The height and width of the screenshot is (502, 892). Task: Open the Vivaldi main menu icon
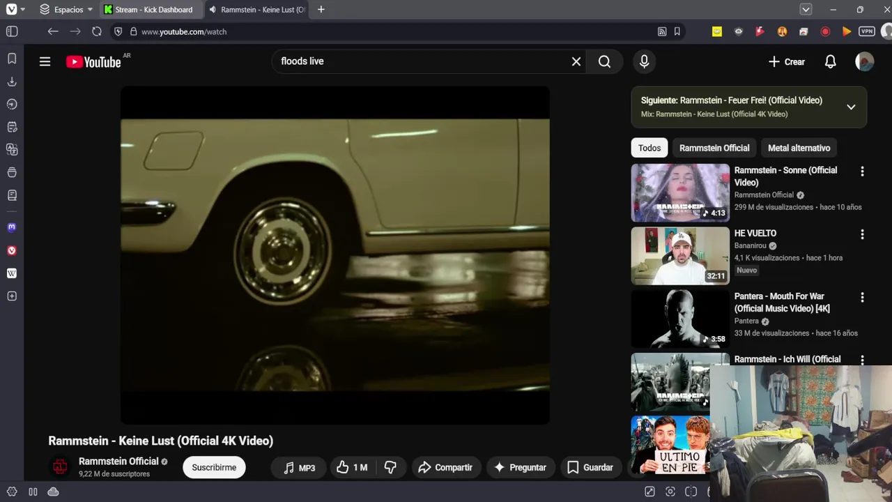click(x=11, y=10)
